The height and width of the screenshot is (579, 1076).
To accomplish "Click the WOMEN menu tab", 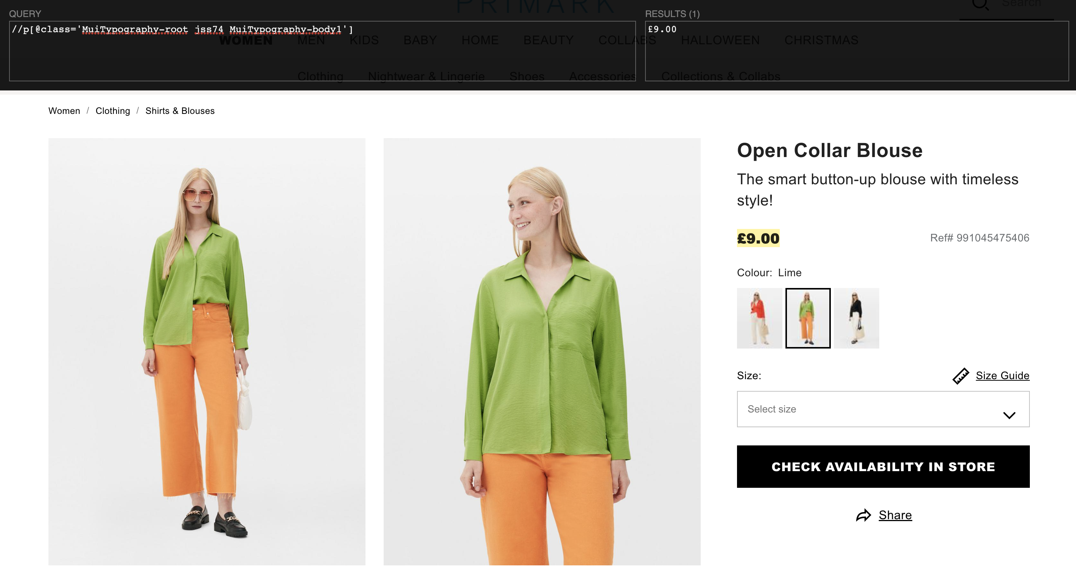I will coord(246,39).
